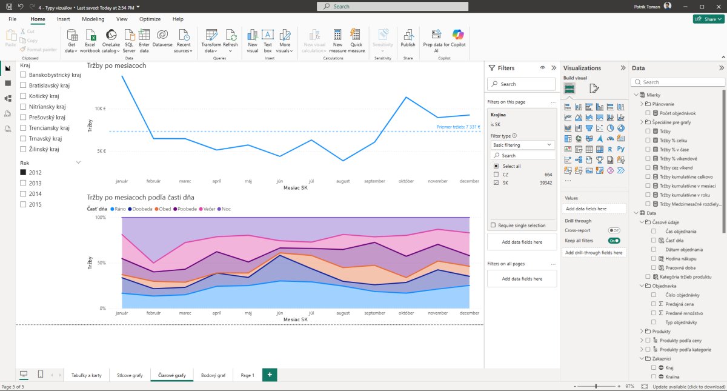Select year 2013 in Rok slicer
Screen dimensions: 727x391
[x=23, y=183]
